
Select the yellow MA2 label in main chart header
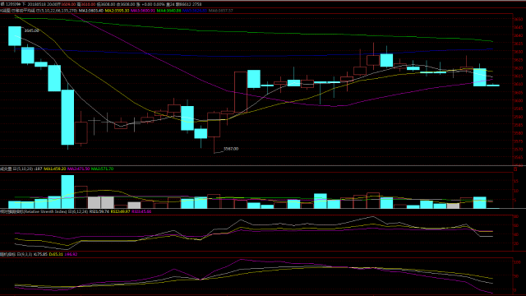point(117,11)
